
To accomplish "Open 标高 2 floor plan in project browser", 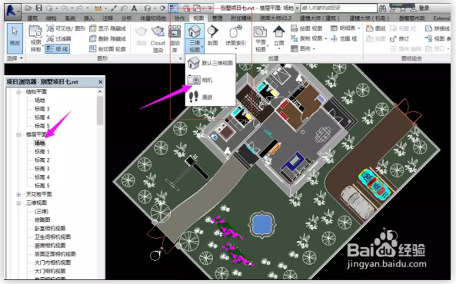I will [42, 160].
